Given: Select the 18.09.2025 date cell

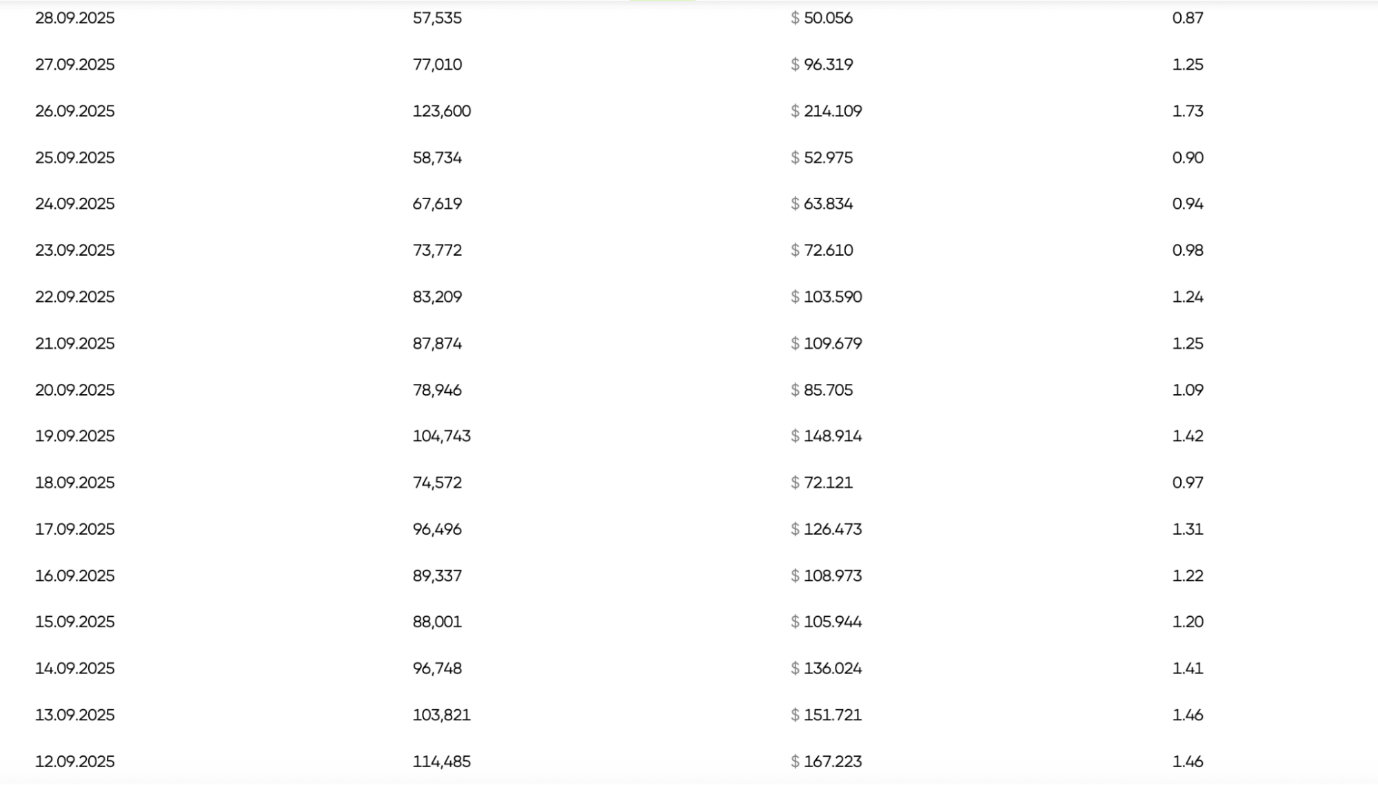Looking at the screenshot, I should coord(74,482).
